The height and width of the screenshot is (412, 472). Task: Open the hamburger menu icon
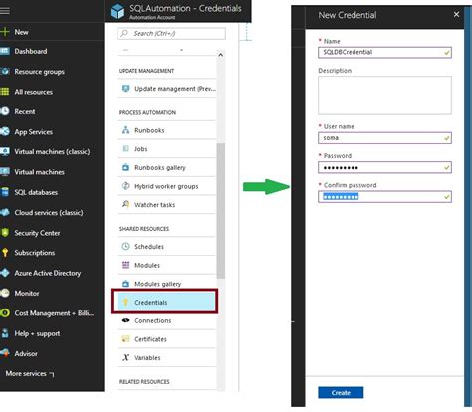click(x=5, y=11)
